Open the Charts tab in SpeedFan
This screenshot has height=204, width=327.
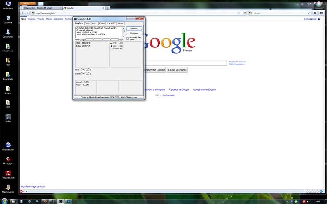[x=121, y=24]
